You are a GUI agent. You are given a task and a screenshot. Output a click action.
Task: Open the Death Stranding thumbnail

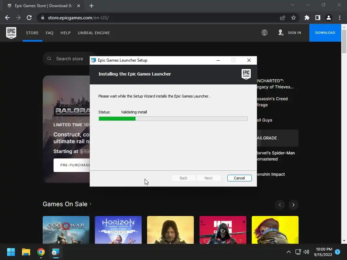point(170,230)
